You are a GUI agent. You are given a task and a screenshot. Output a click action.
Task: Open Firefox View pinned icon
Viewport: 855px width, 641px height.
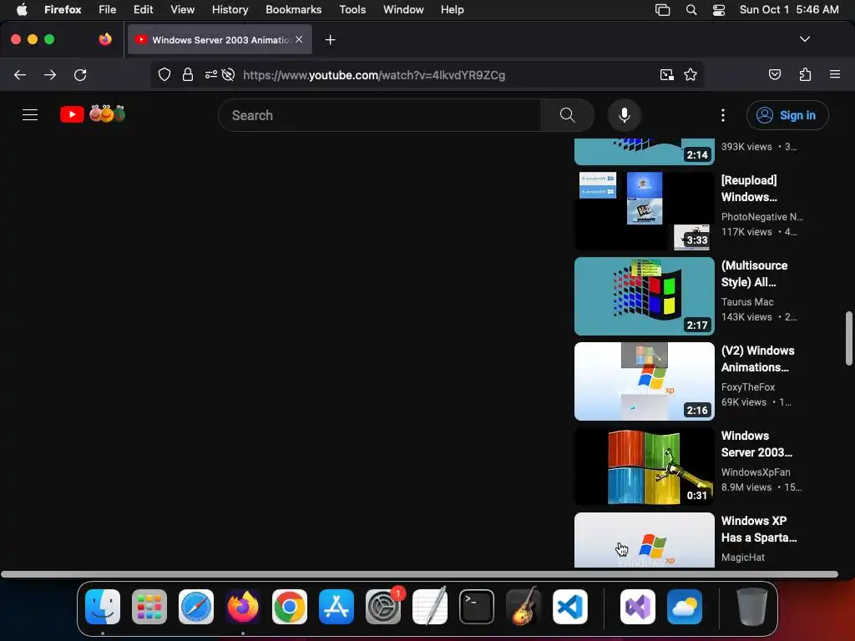[105, 39]
